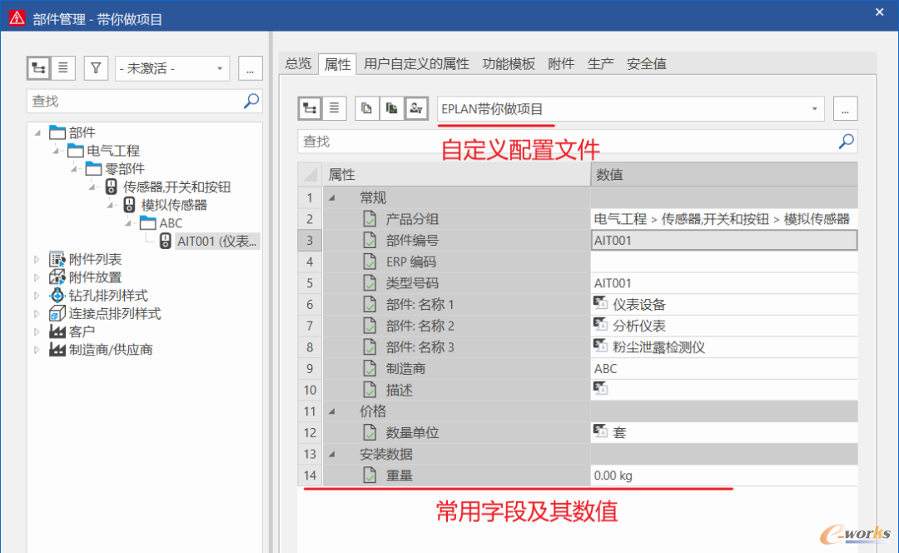Open the filter funnel icon
This screenshot has width=899, height=553.
pyautogui.click(x=96, y=68)
